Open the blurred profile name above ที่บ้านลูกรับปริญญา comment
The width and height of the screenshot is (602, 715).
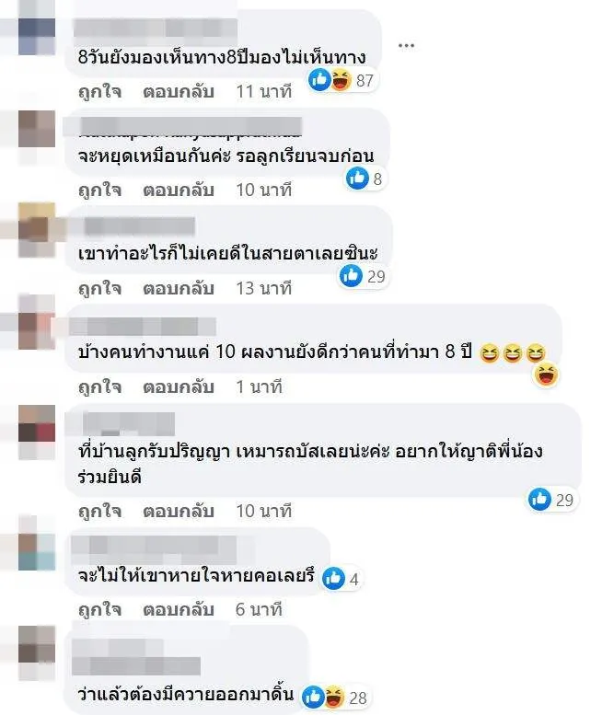120,424
